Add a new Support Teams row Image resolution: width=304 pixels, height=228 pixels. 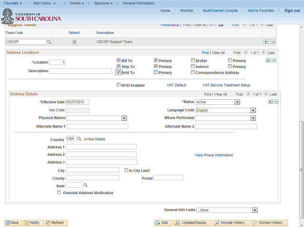pos(266,42)
